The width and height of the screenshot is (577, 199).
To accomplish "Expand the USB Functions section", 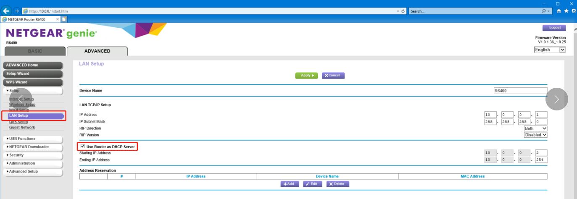I will [33, 139].
